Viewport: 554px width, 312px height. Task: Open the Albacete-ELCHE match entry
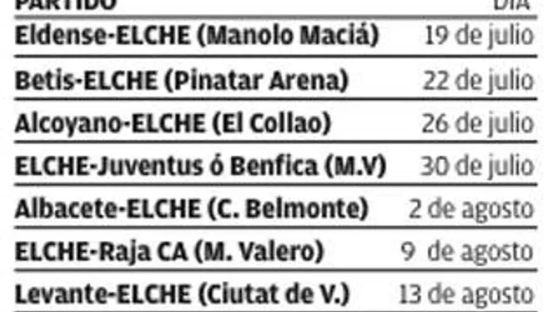click(107, 209)
